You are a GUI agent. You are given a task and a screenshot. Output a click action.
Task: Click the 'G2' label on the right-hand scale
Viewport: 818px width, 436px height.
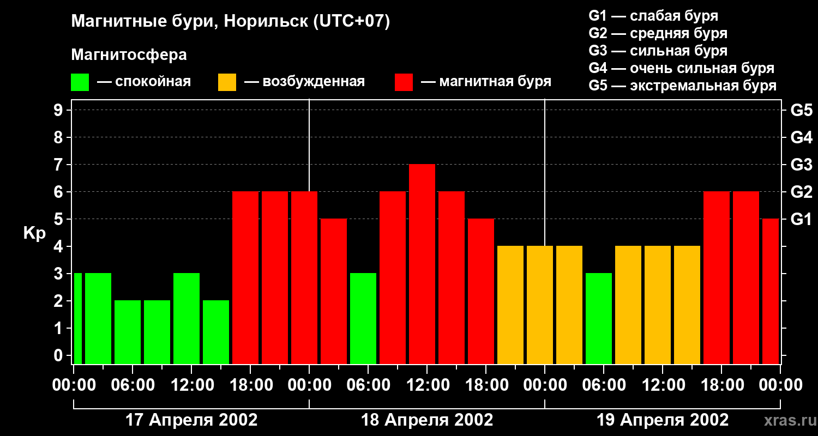point(801,192)
